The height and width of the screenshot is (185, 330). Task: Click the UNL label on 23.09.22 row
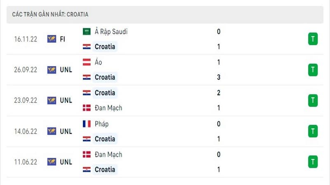pyautogui.click(x=66, y=100)
